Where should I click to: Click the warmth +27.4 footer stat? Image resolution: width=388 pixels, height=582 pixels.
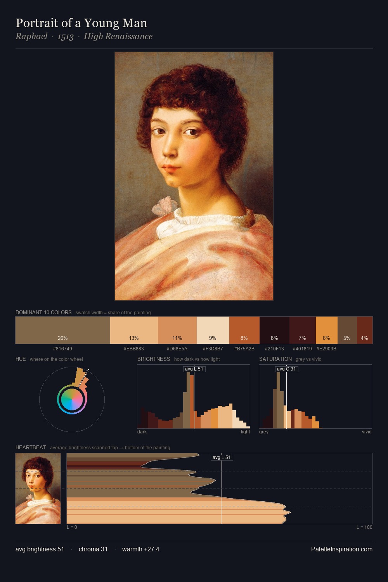(x=141, y=549)
